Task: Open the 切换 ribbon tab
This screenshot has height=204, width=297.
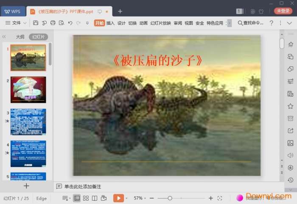Action: pyautogui.click(x=132, y=23)
